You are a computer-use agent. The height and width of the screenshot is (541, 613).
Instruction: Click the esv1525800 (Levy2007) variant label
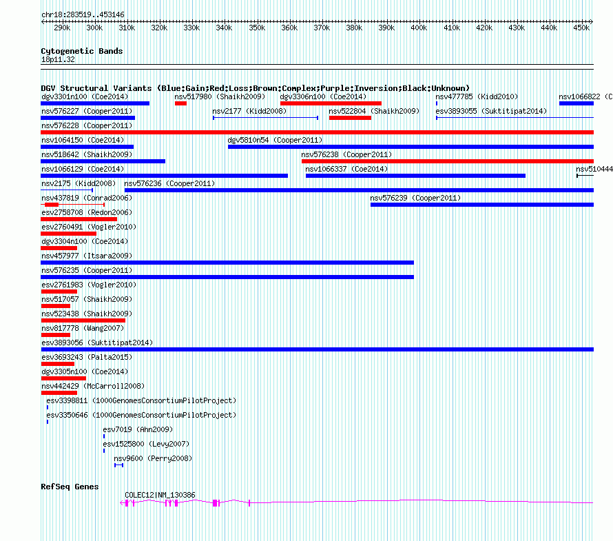tap(146, 444)
